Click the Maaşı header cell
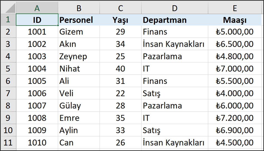This screenshot has width=264, height=151. [235, 20]
